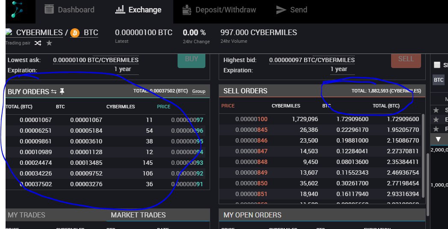This screenshot has height=229, width=448.
Task: Click buy order price 0.00000095
Action: pos(187,142)
